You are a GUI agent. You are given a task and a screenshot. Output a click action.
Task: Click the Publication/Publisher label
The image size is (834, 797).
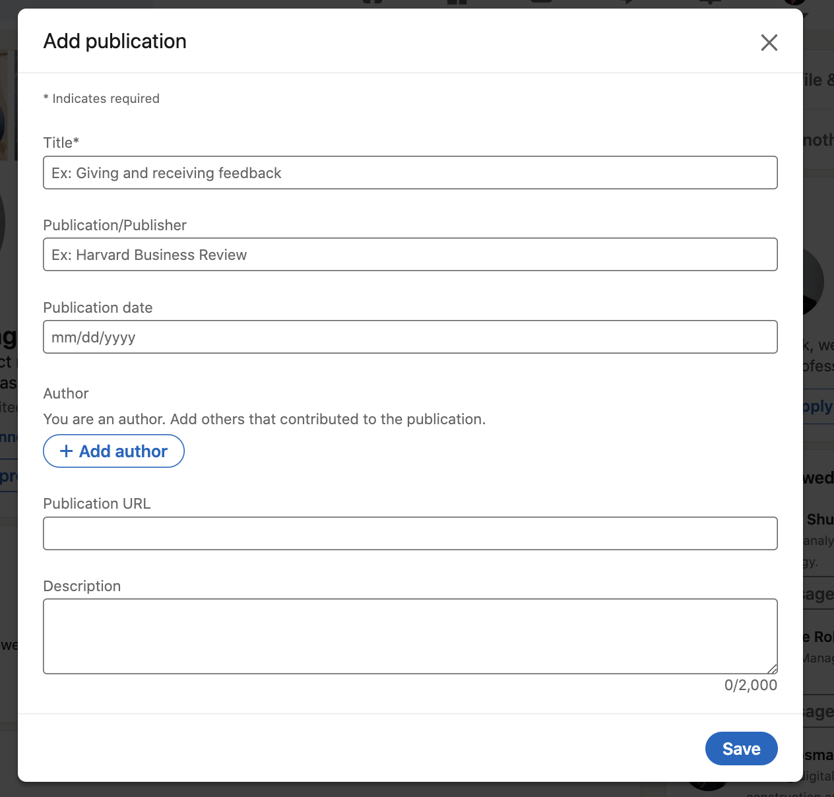[115, 225]
